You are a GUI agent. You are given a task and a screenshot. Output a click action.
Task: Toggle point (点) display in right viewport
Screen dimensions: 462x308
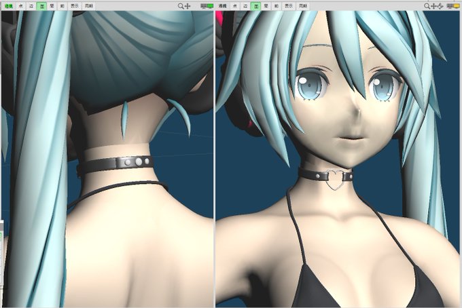coord(235,6)
